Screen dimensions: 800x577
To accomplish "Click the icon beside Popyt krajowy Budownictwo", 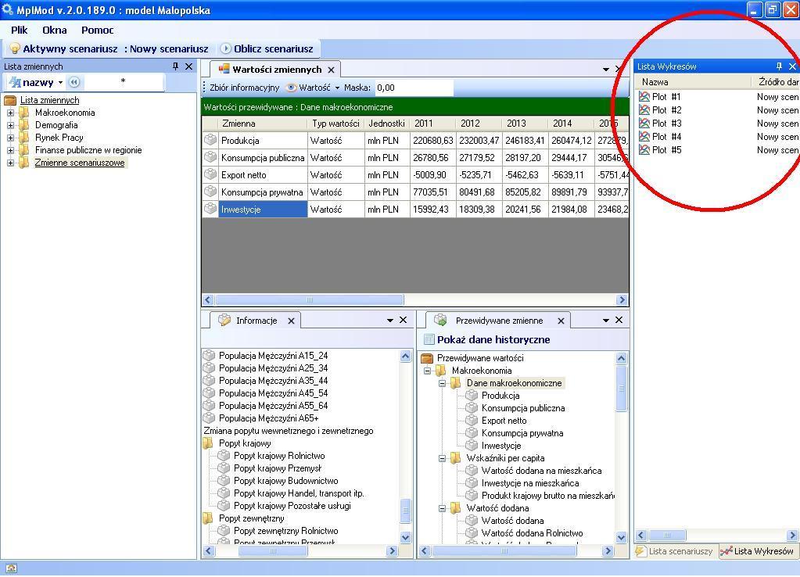I will coord(224,481).
